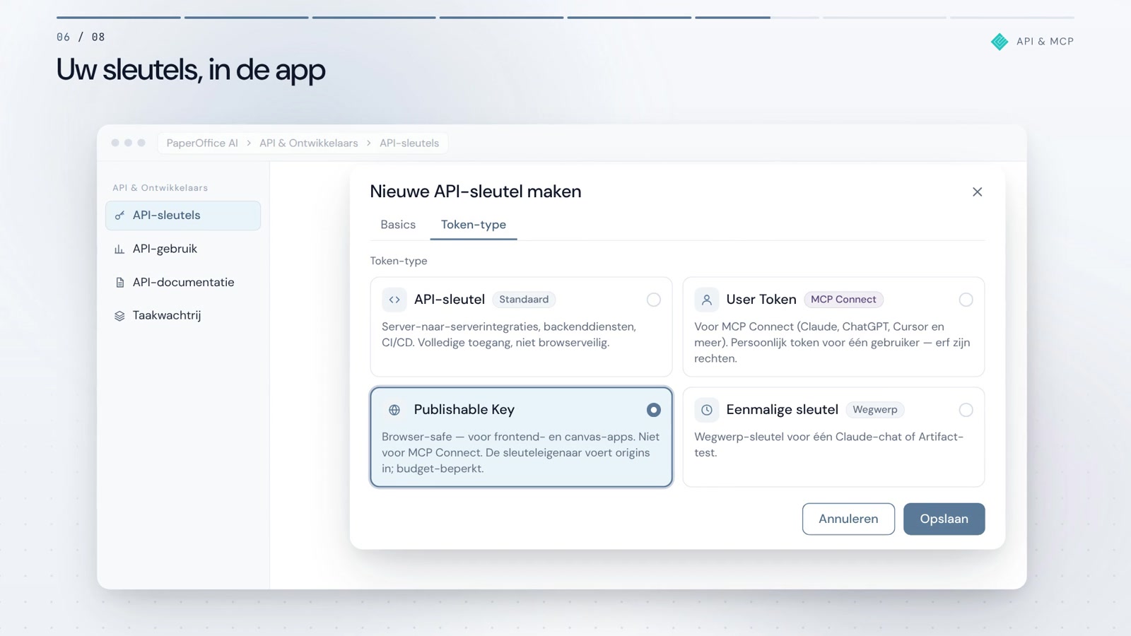Go to API & Ontwikkelaars breadcrumb
The image size is (1131, 636).
tap(309, 143)
